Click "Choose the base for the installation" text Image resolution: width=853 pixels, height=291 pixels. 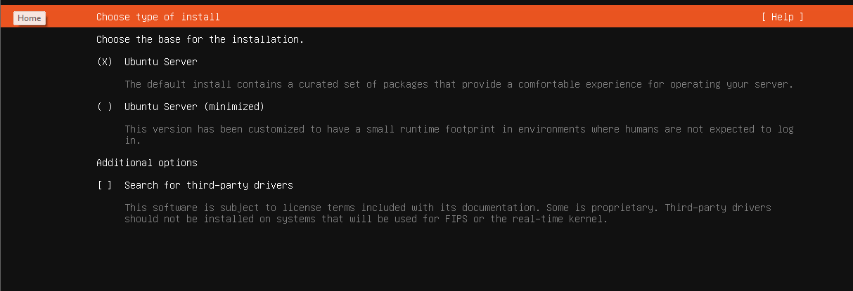pos(200,39)
